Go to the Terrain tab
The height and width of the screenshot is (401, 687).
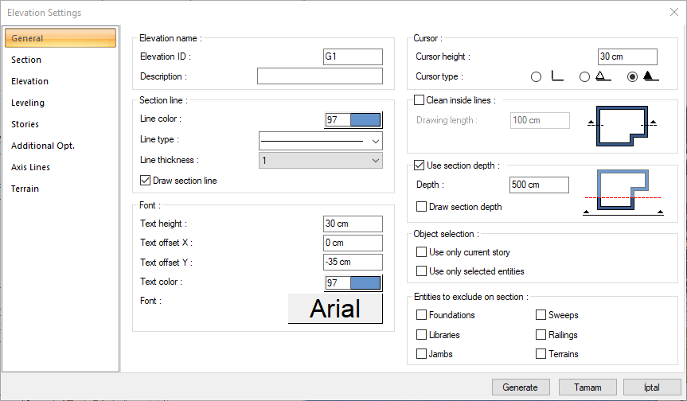click(26, 189)
